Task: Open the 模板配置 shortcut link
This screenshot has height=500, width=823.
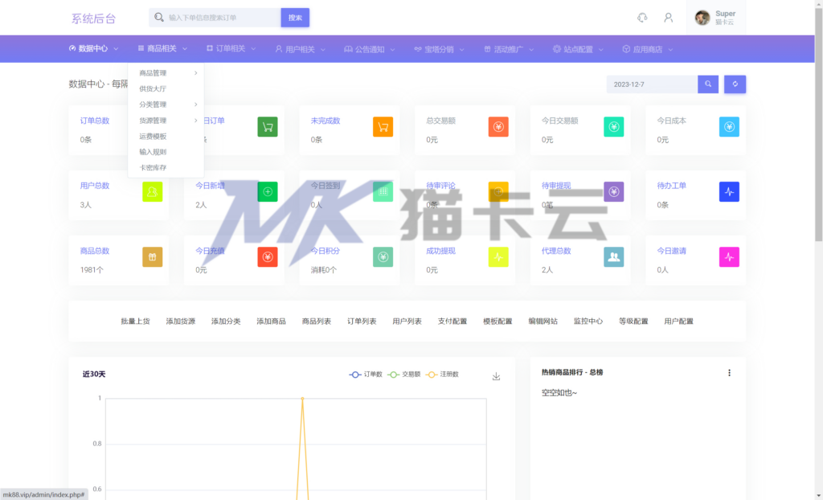Action: point(497,322)
